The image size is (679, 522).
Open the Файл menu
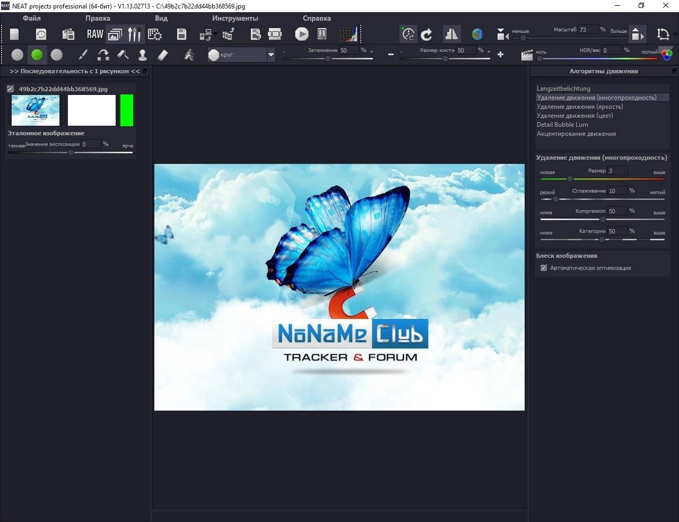tap(32, 18)
